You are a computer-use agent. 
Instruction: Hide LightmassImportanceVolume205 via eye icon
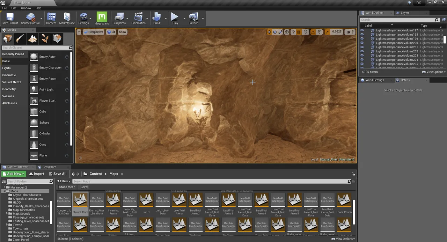pos(362,64)
